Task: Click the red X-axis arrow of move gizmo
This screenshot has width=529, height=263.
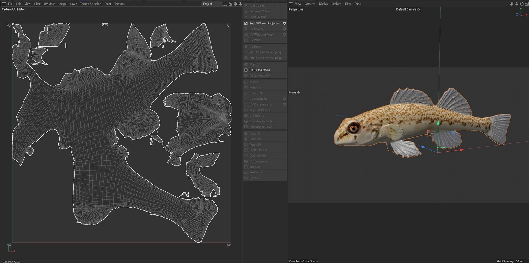Action: (461, 150)
